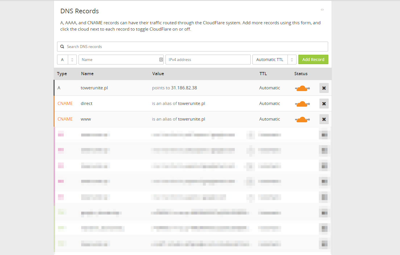Toggle the orange cloud on direct CNAME record
The image size is (400, 255).
point(302,104)
